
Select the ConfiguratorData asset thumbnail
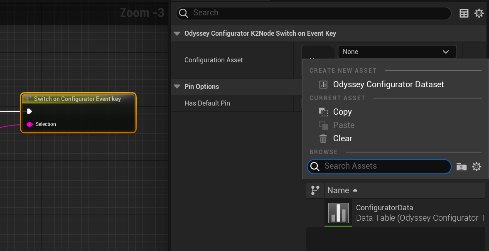[x=338, y=213]
